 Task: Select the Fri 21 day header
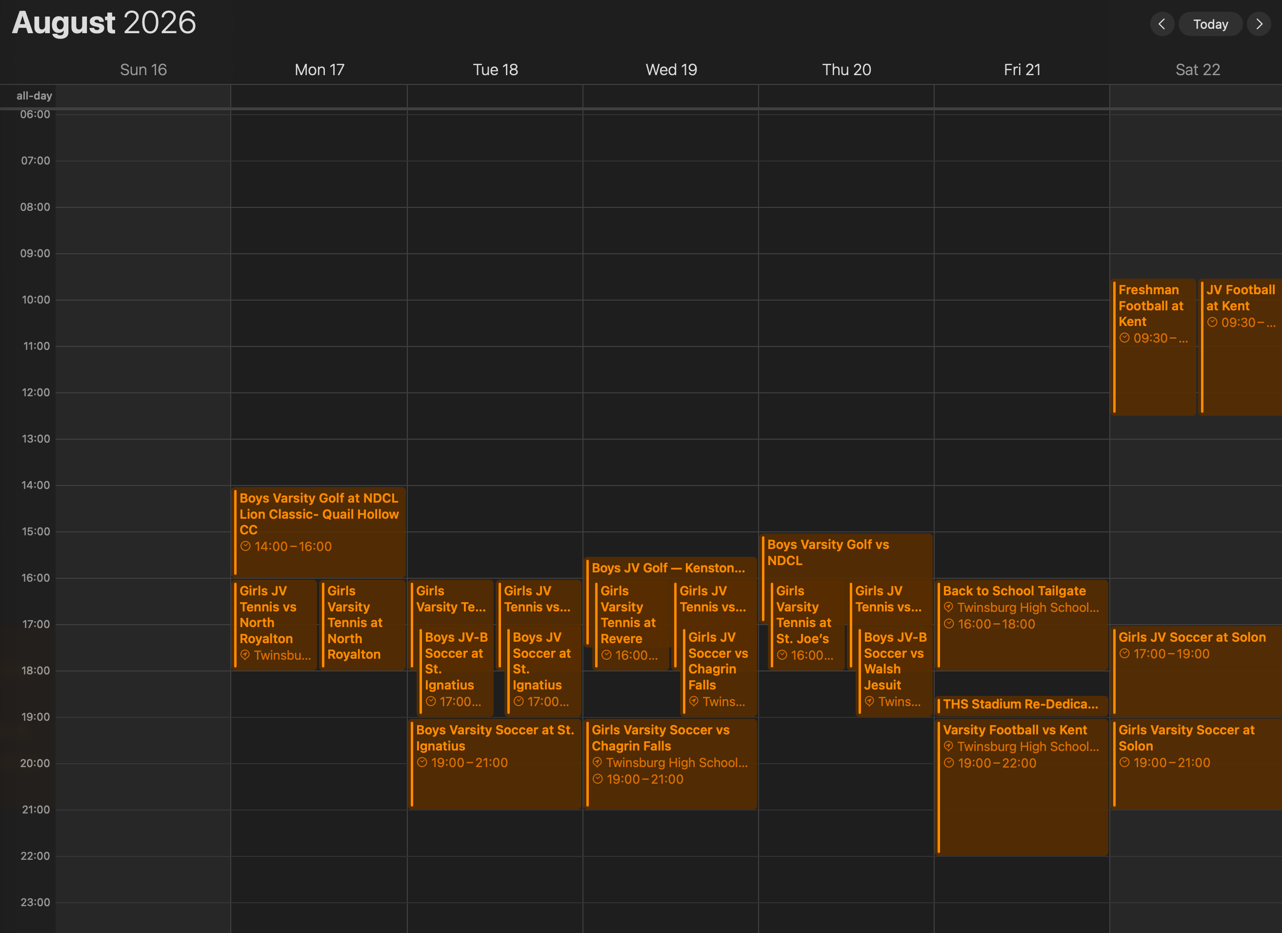pos(1022,70)
